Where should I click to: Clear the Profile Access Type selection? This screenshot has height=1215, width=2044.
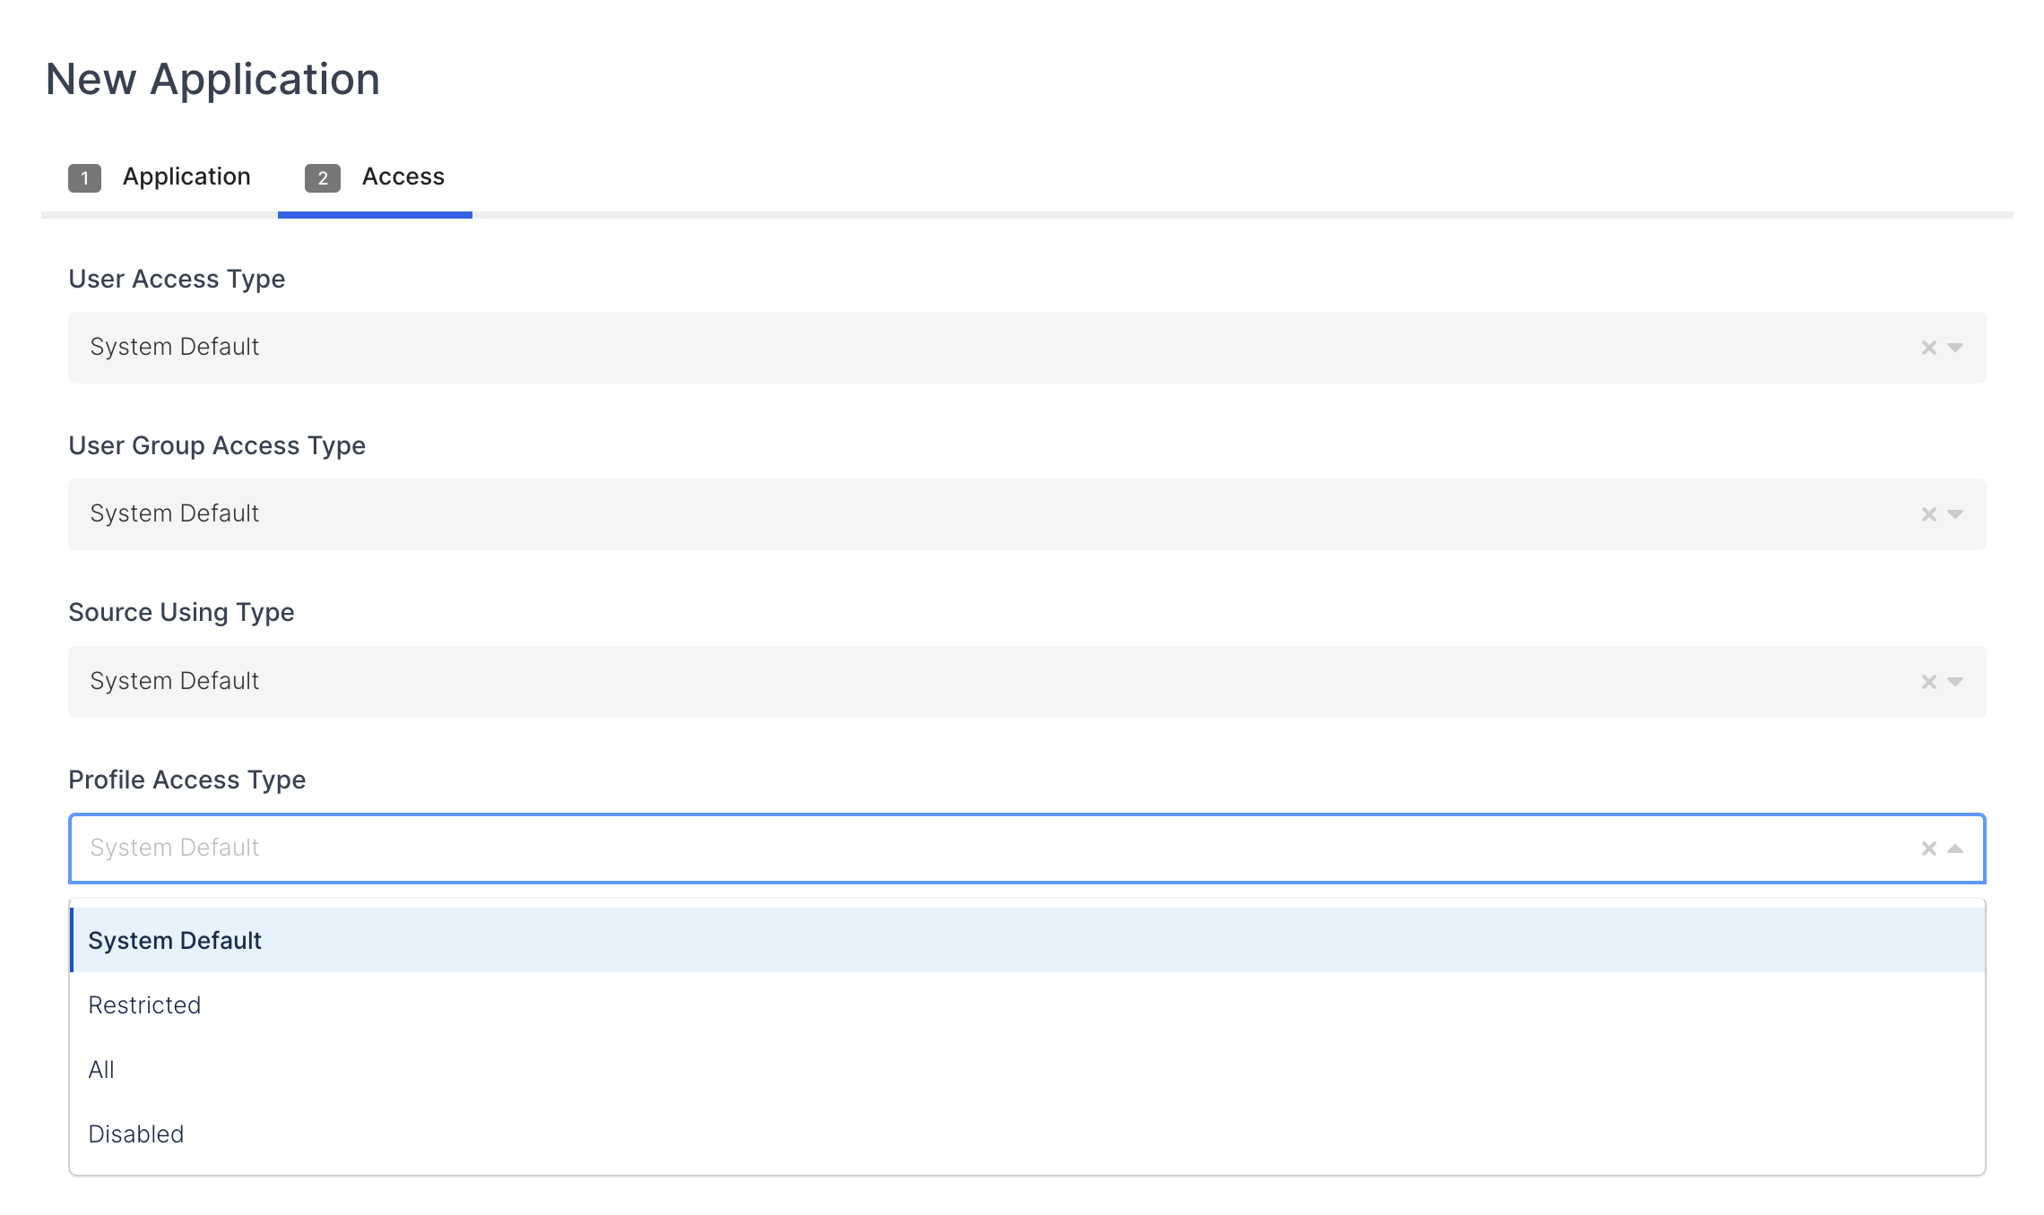pos(1928,849)
